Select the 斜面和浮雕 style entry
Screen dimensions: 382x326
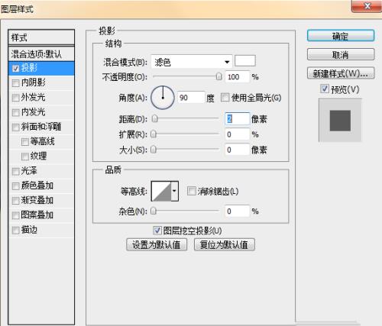coord(41,127)
